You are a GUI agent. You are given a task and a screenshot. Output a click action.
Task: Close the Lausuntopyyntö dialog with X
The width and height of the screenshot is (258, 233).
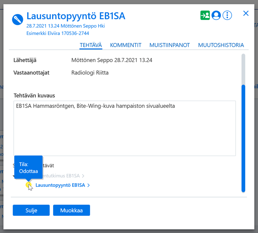246,13
